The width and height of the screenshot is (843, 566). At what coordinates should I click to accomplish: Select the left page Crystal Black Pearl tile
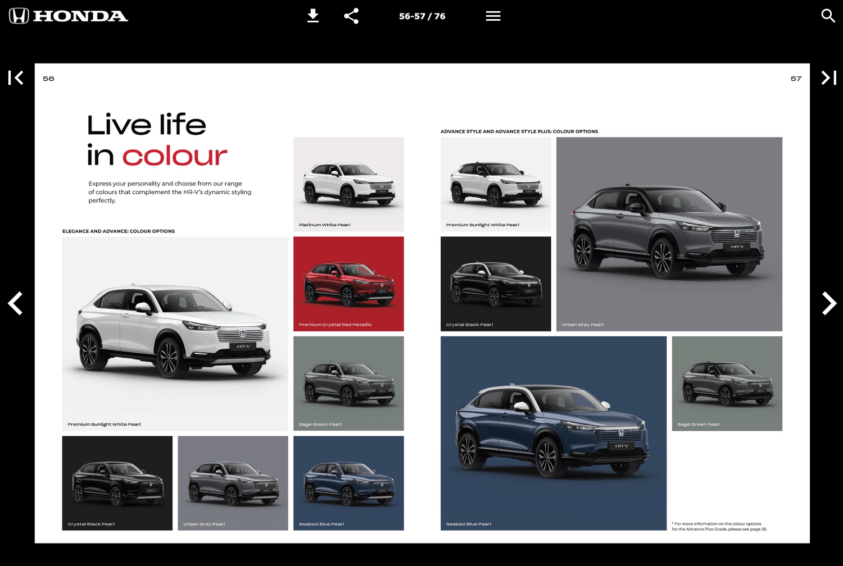(x=117, y=483)
